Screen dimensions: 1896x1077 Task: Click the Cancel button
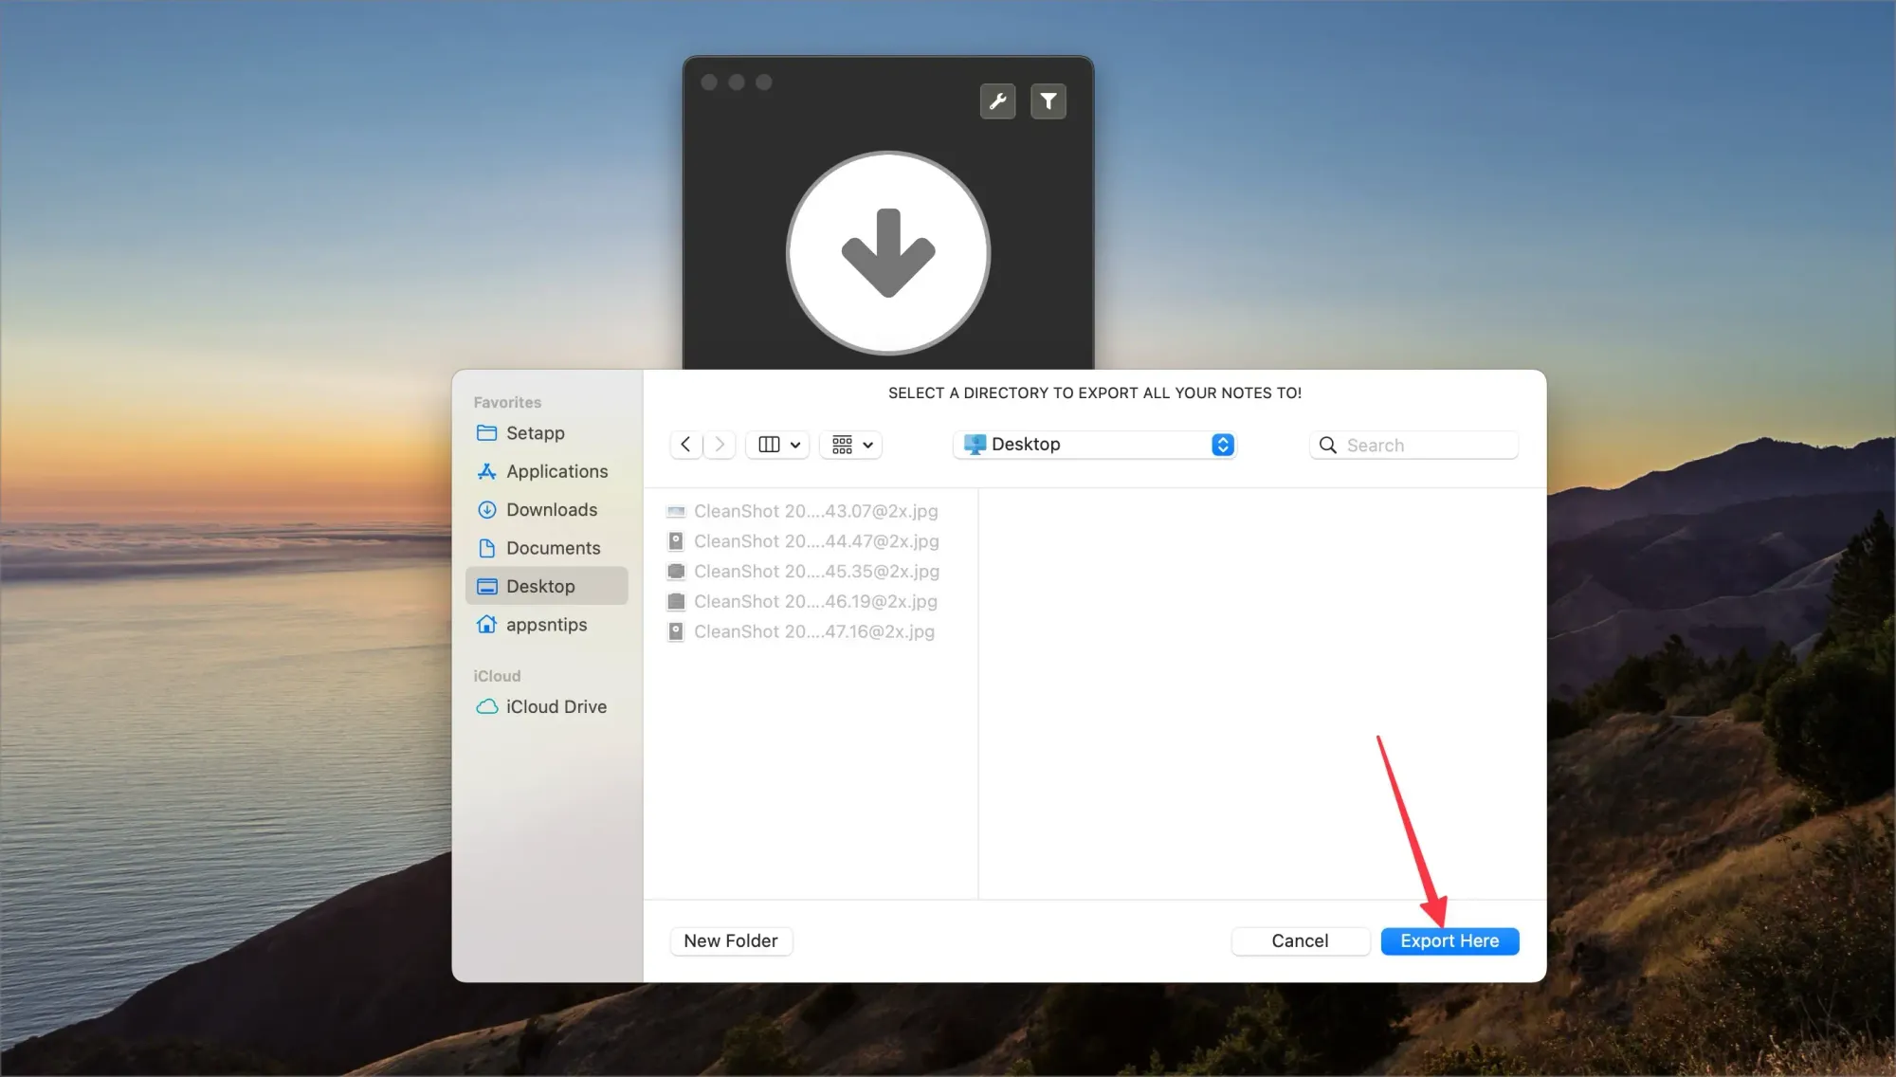[x=1299, y=940]
